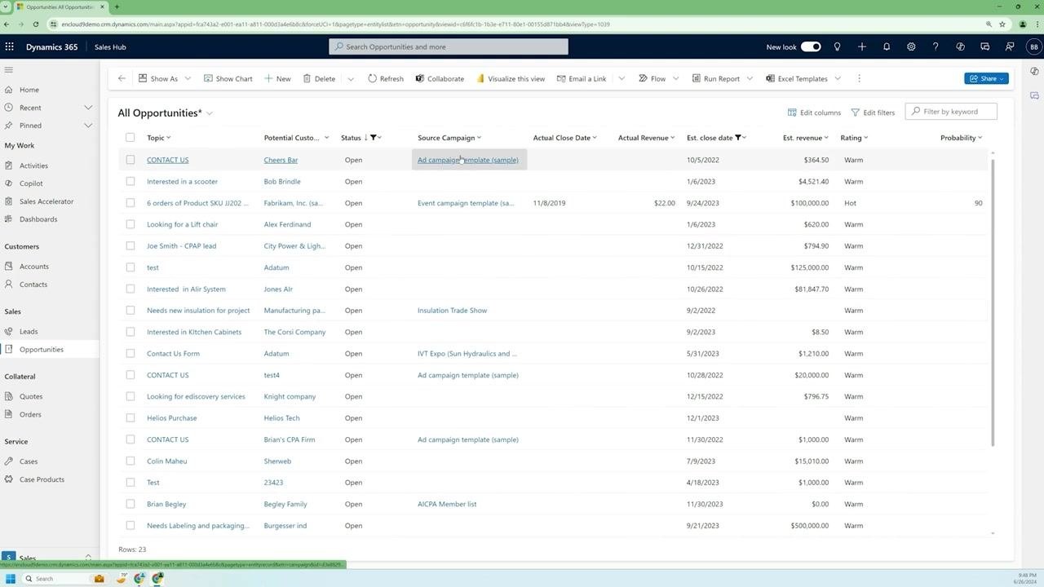
Task: Refresh the opportunities list
Action: 386,78
